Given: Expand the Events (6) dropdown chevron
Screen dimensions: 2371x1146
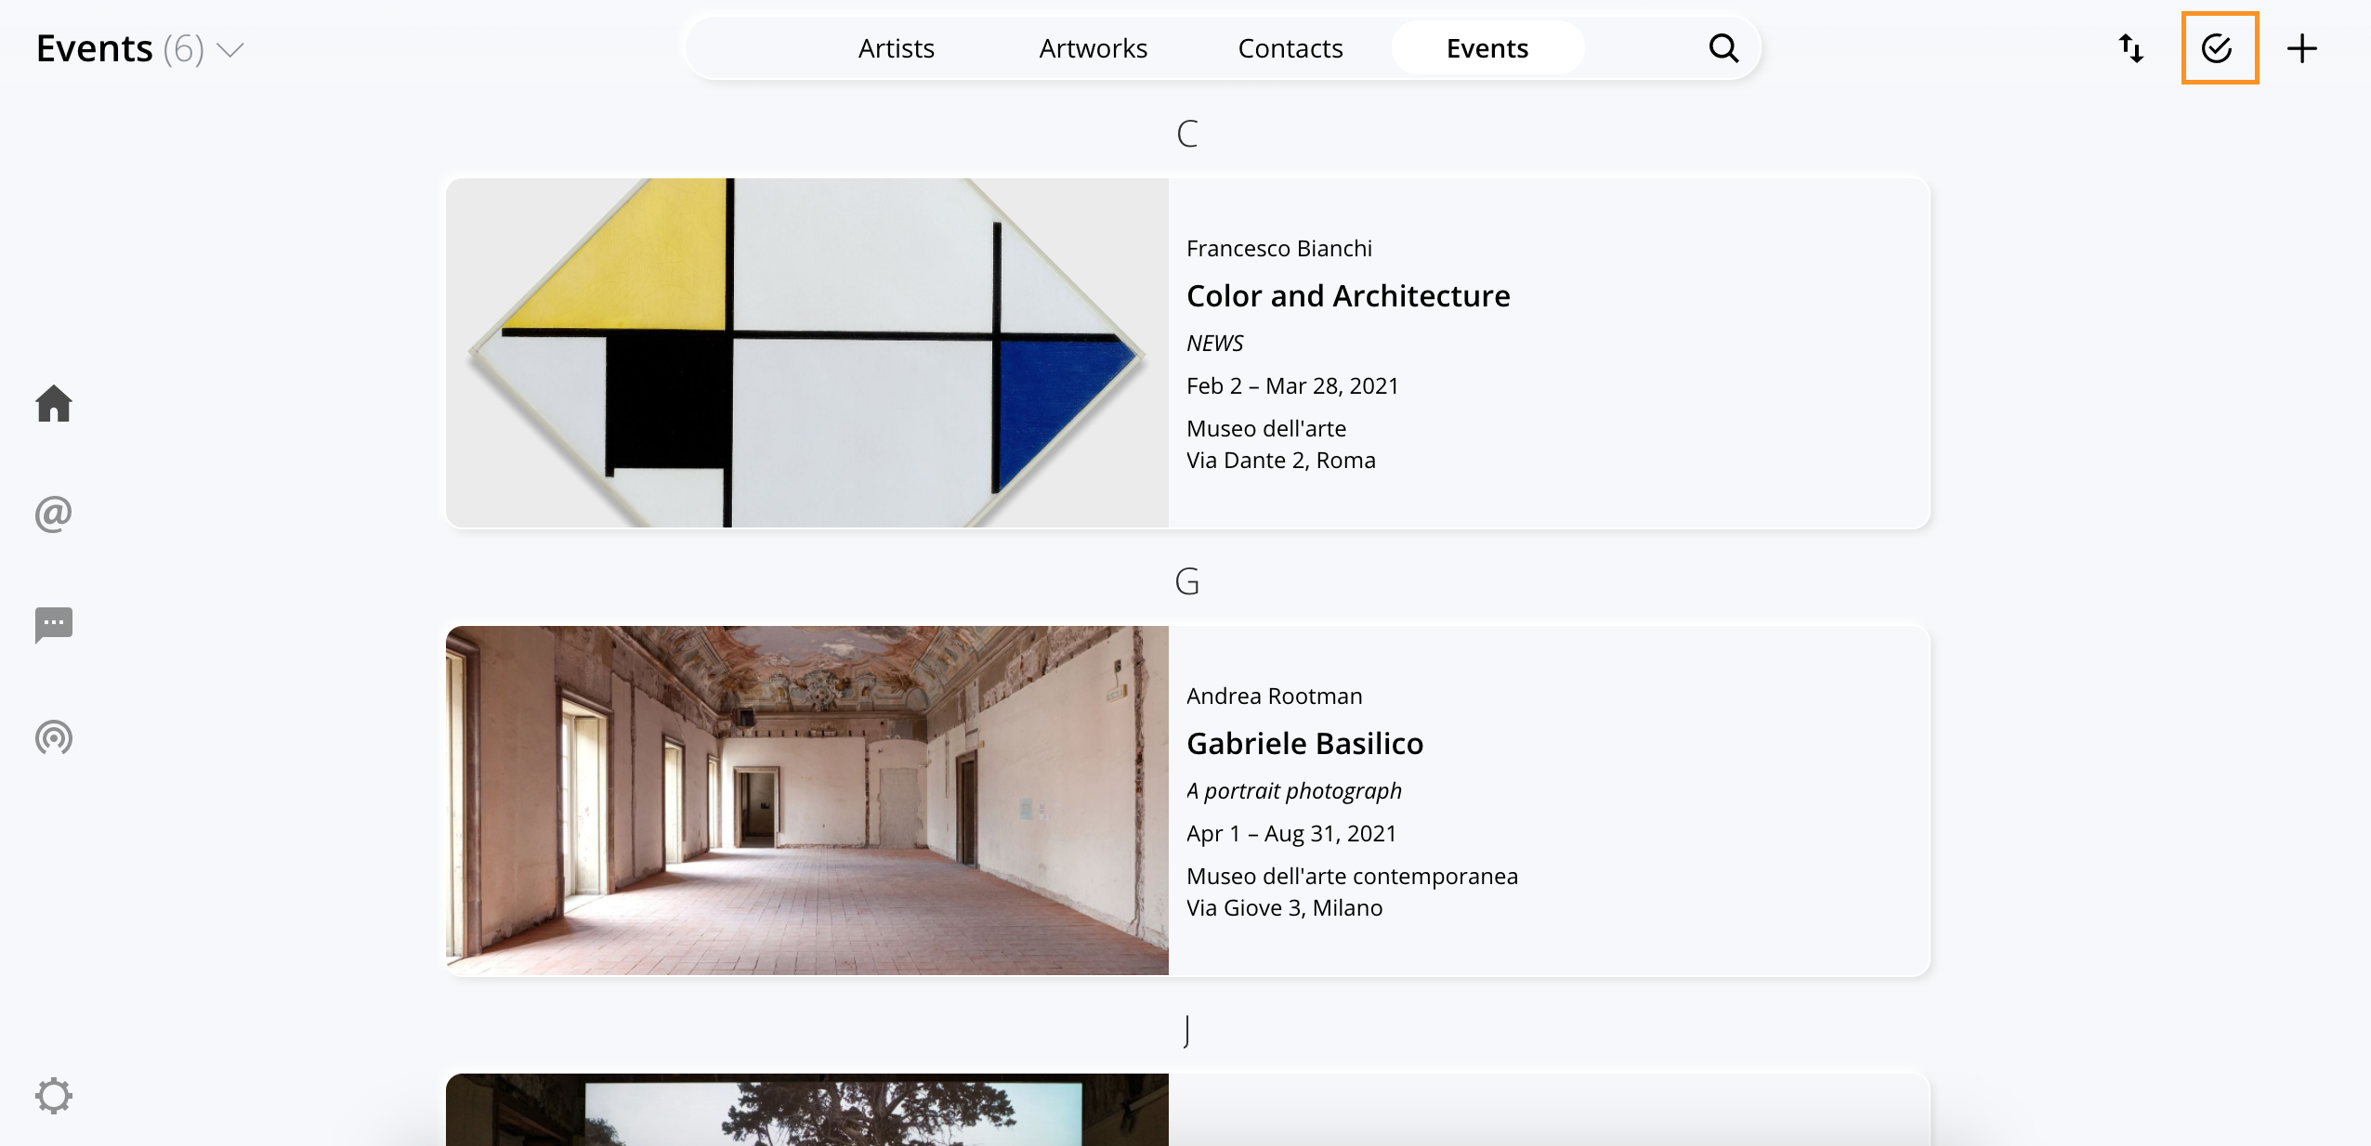Looking at the screenshot, I should [x=229, y=49].
